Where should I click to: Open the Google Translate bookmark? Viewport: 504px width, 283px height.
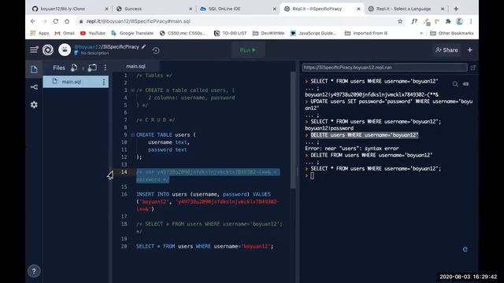132,33
